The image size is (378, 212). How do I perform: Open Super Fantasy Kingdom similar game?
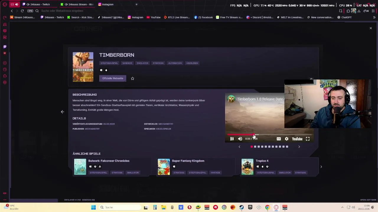(x=196, y=167)
